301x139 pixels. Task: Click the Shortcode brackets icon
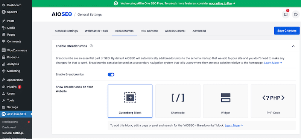(x=178, y=98)
